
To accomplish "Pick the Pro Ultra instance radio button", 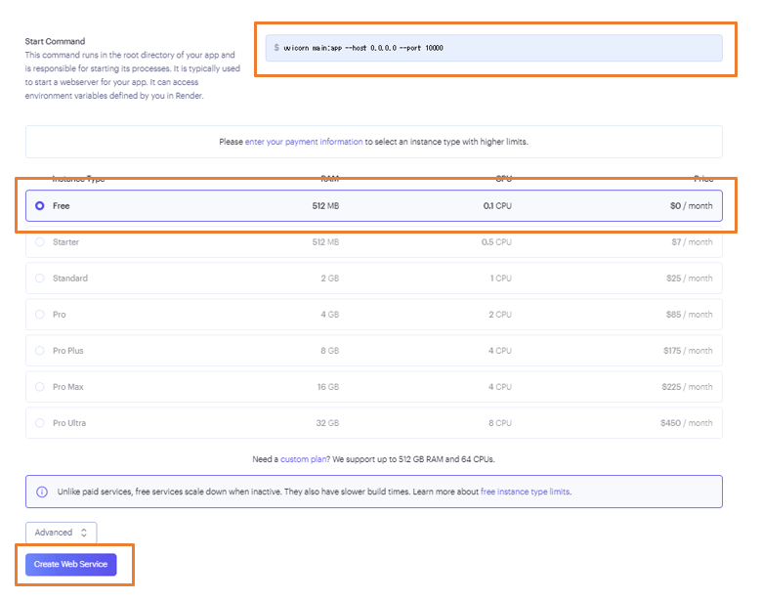I will (40, 423).
